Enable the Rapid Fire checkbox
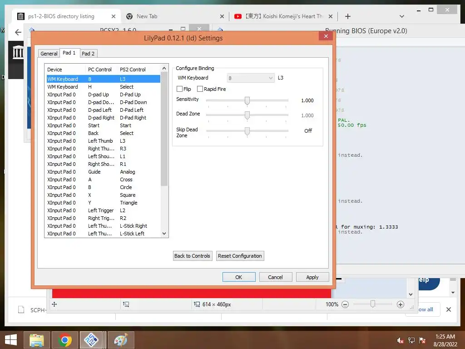 (x=200, y=89)
